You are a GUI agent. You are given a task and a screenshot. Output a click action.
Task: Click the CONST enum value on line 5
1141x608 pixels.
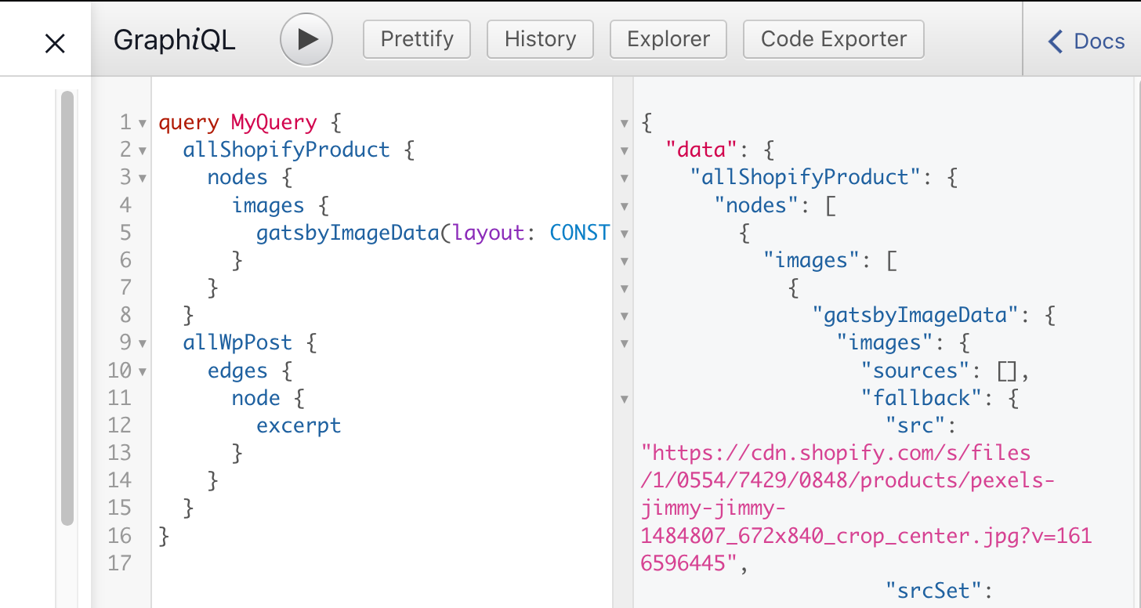click(x=579, y=233)
